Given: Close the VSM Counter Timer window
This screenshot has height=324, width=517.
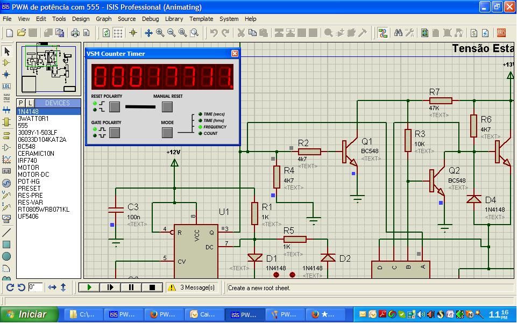Looking at the screenshot, I should coord(235,53).
